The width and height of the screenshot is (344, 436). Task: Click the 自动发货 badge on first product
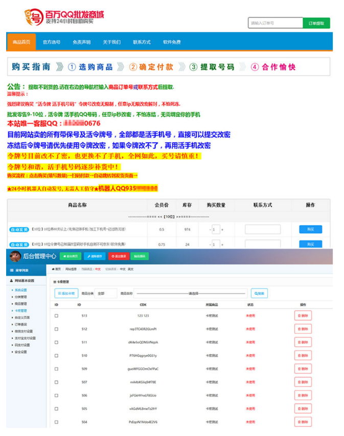pos(19,230)
